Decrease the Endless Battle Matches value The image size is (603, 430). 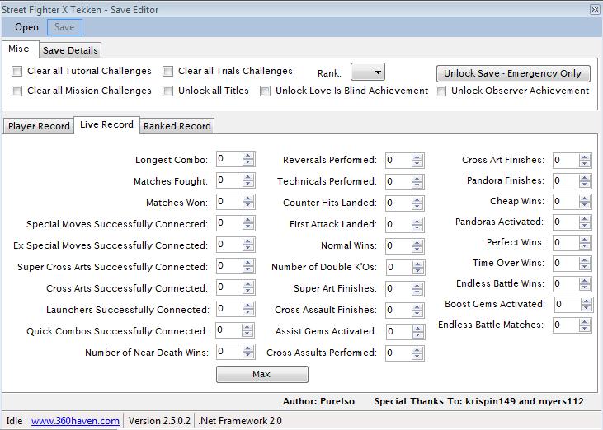pyautogui.click(x=585, y=328)
